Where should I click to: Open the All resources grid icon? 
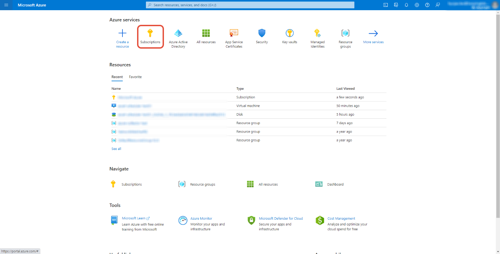tap(206, 33)
